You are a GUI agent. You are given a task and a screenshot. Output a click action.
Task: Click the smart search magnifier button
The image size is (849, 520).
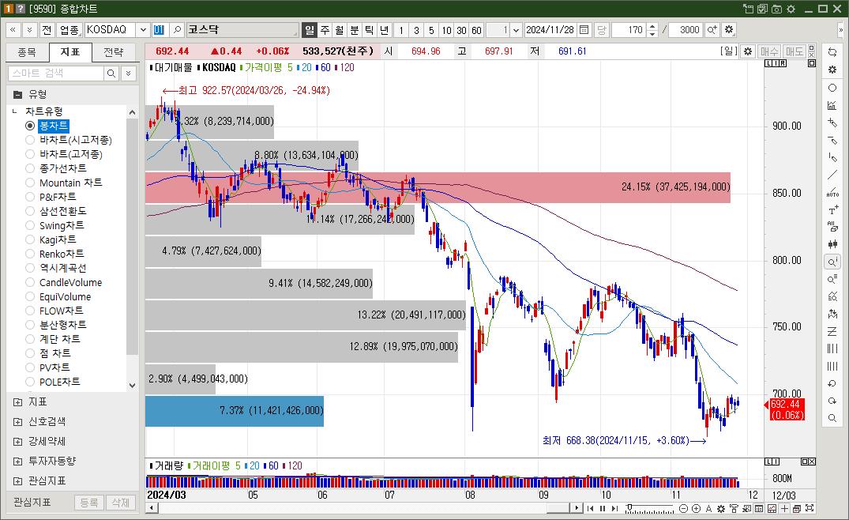pyautogui.click(x=111, y=73)
